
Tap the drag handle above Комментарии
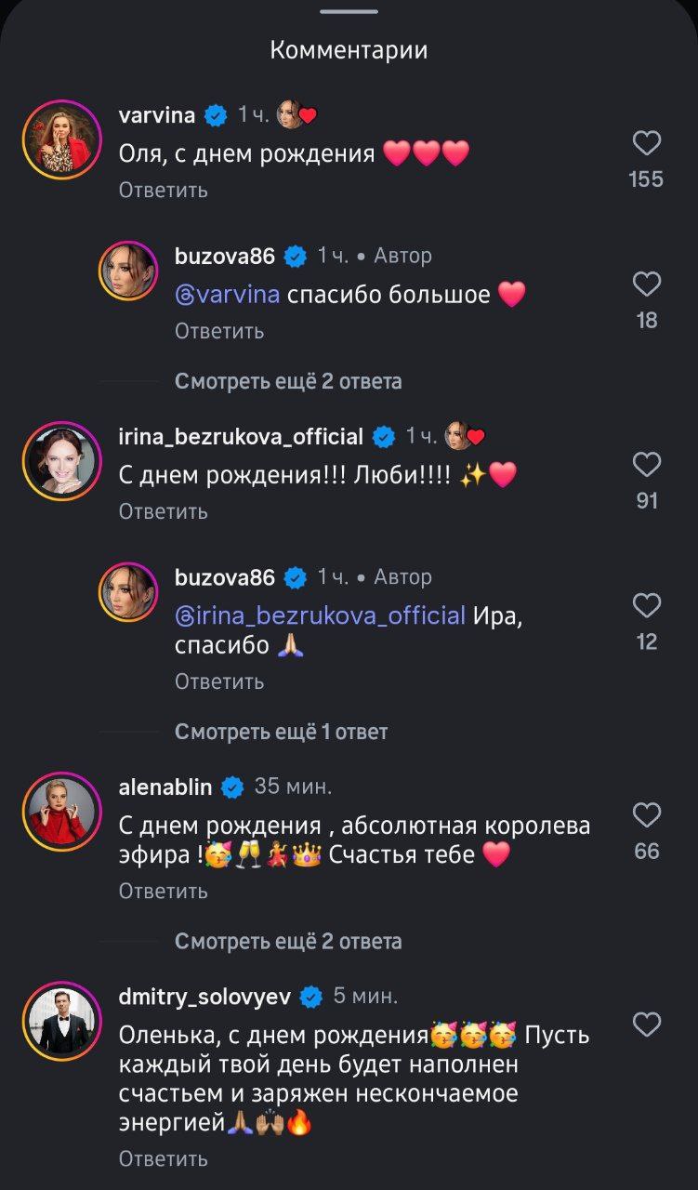(349, 12)
